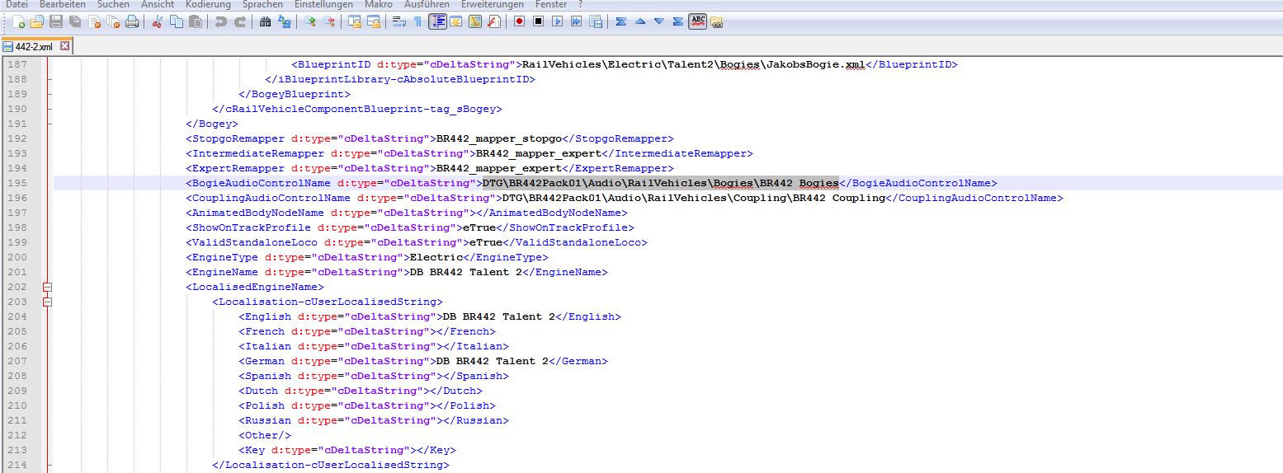This screenshot has height=473, width=1283.
Task: Toggle synchronized horizontal scrolling
Action: click(373, 21)
